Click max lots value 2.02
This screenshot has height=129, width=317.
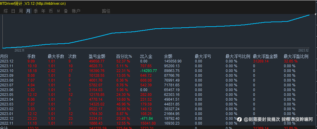(51, 71)
